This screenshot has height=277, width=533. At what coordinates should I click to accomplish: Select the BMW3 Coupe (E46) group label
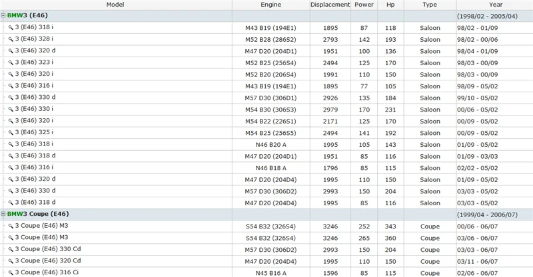[x=38, y=214]
